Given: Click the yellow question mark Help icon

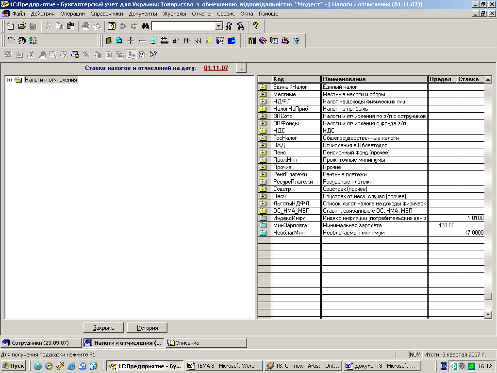Looking at the screenshot, I should point(255,26).
